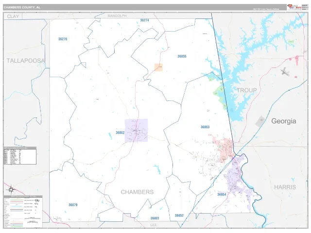The image size is (311, 233).
Task: Click the CHAMBERS COUNTY, AL title text
Action: click(22, 7)
